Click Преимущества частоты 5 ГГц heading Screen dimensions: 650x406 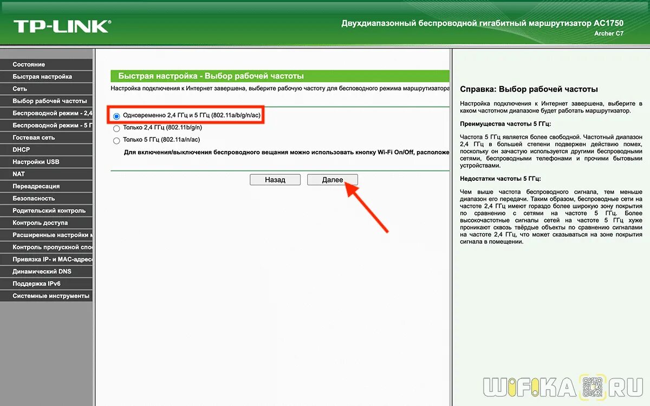[x=505, y=124]
